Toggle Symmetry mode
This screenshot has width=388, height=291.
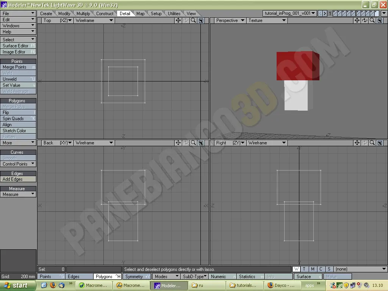[x=137, y=276]
